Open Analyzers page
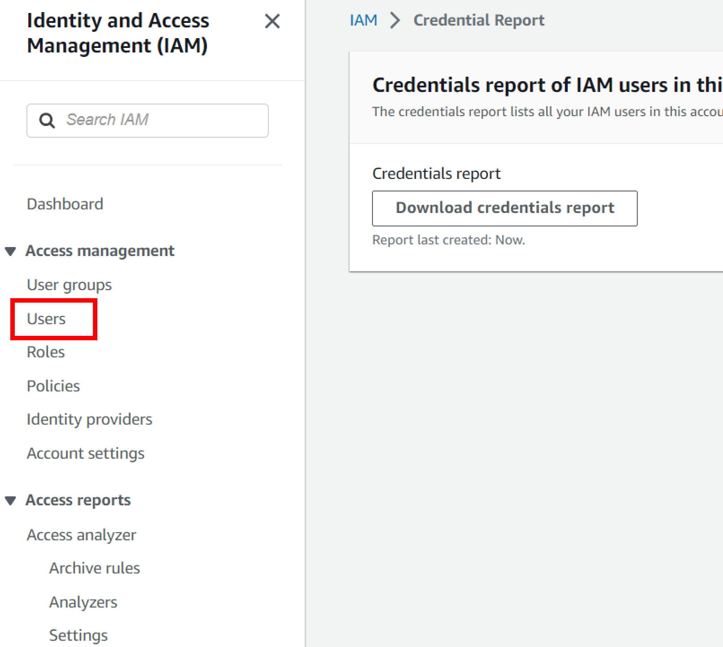 click(x=83, y=602)
